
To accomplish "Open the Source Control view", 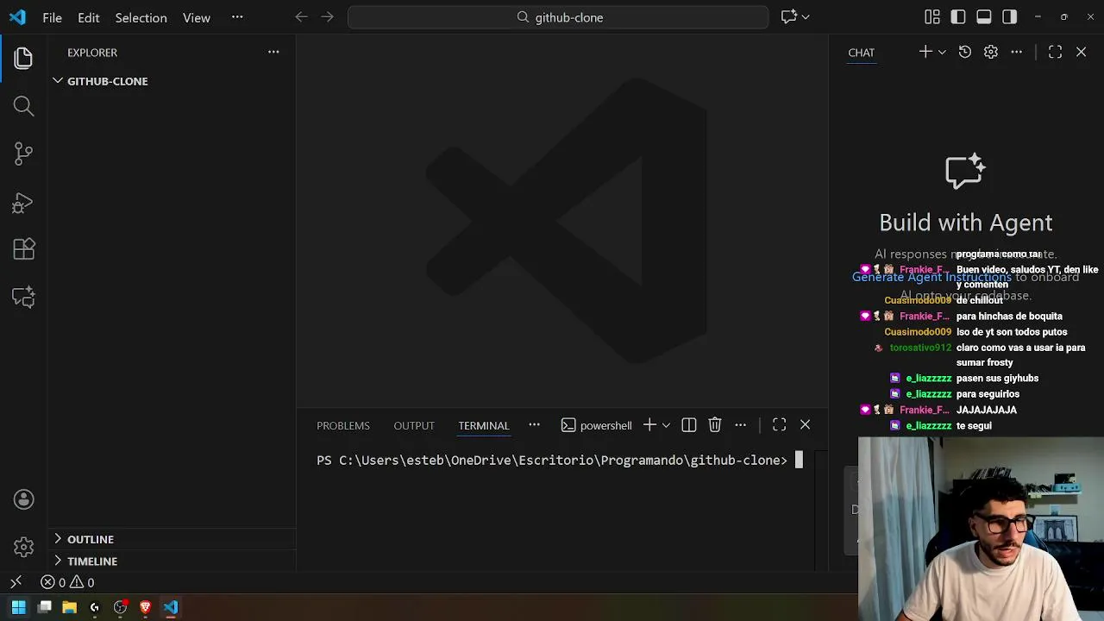I will 23,154.
